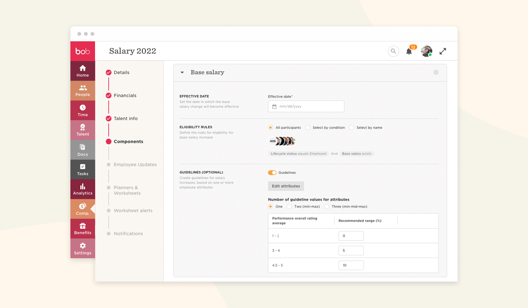Turn off the Guidelines toggle

(272, 172)
